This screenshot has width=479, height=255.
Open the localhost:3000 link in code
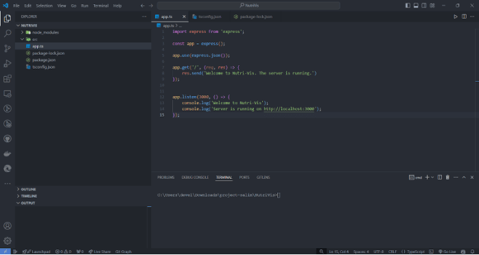tap(289, 109)
